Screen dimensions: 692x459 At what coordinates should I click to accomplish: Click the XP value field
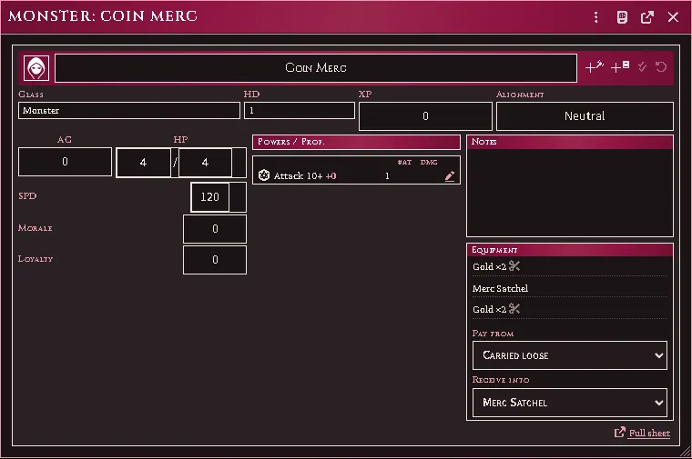click(x=425, y=116)
